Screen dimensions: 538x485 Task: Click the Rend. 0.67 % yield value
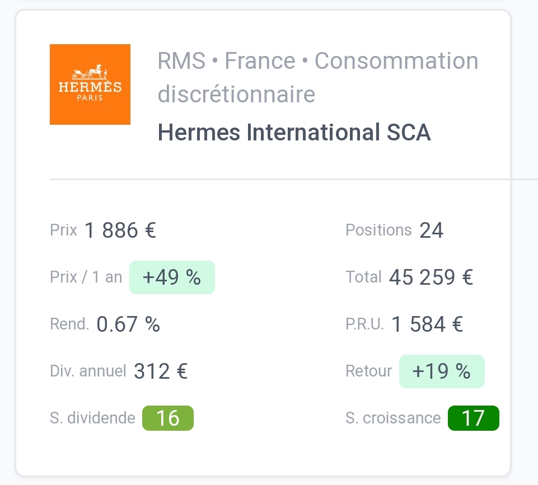(128, 324)
